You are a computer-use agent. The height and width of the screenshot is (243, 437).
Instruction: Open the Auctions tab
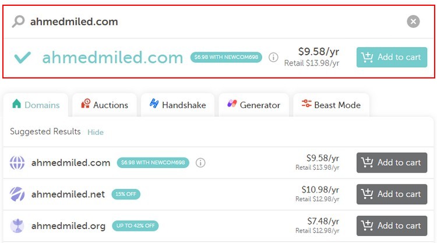(104, 105)
